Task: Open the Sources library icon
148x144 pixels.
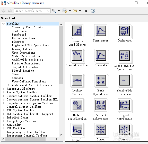Action: pyautogui.click(x=125, y=130)
